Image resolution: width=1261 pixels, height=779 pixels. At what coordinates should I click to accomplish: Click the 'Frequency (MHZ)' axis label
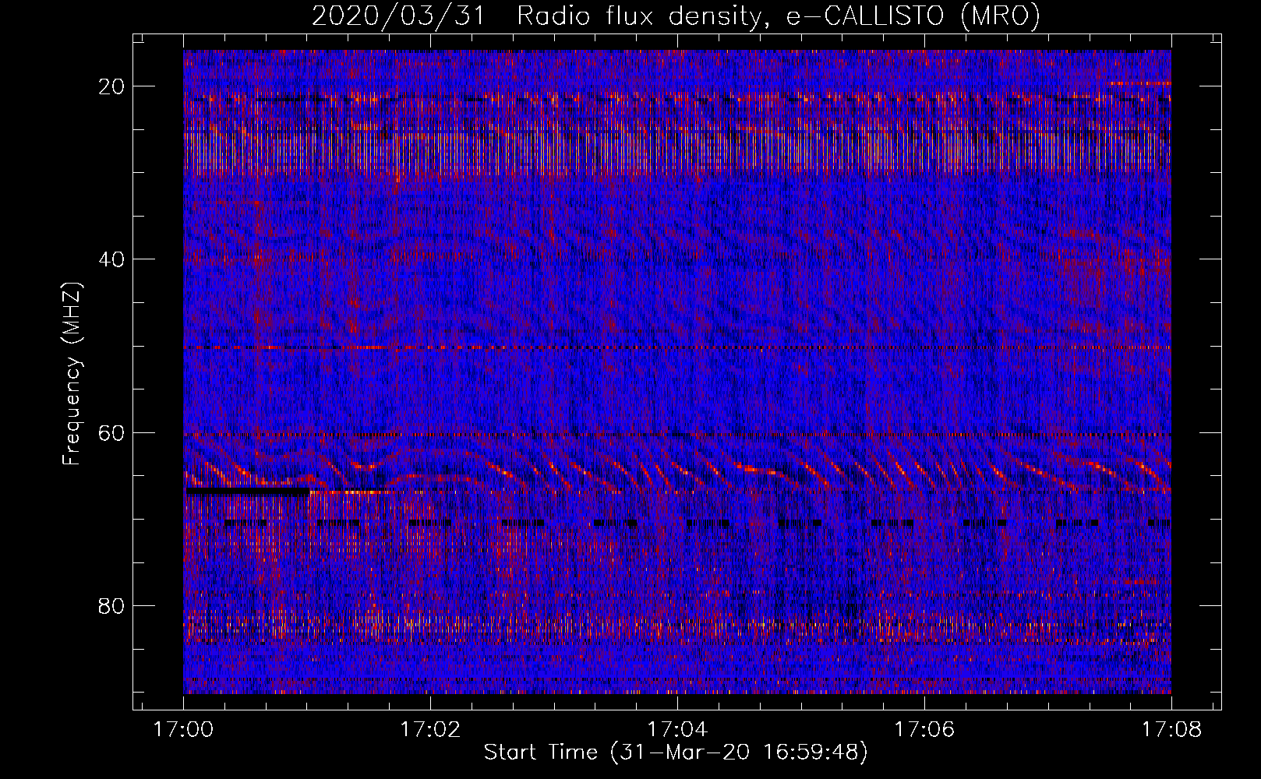pos(72,374)
